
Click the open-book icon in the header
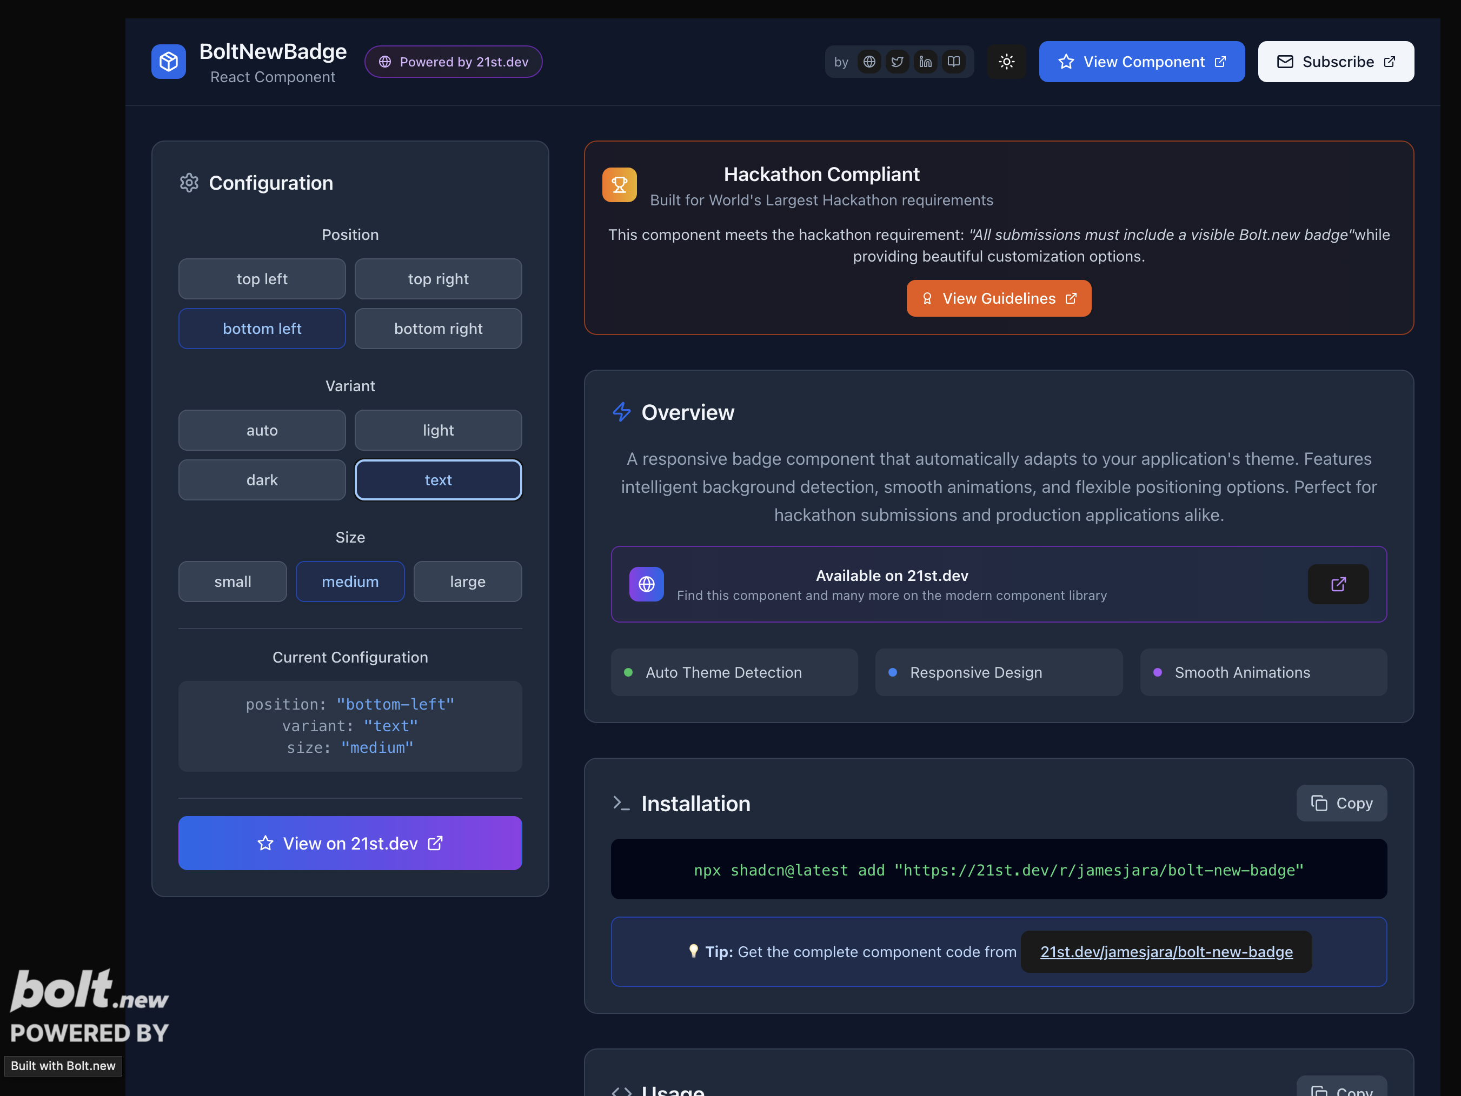click(x=954, y=62)
